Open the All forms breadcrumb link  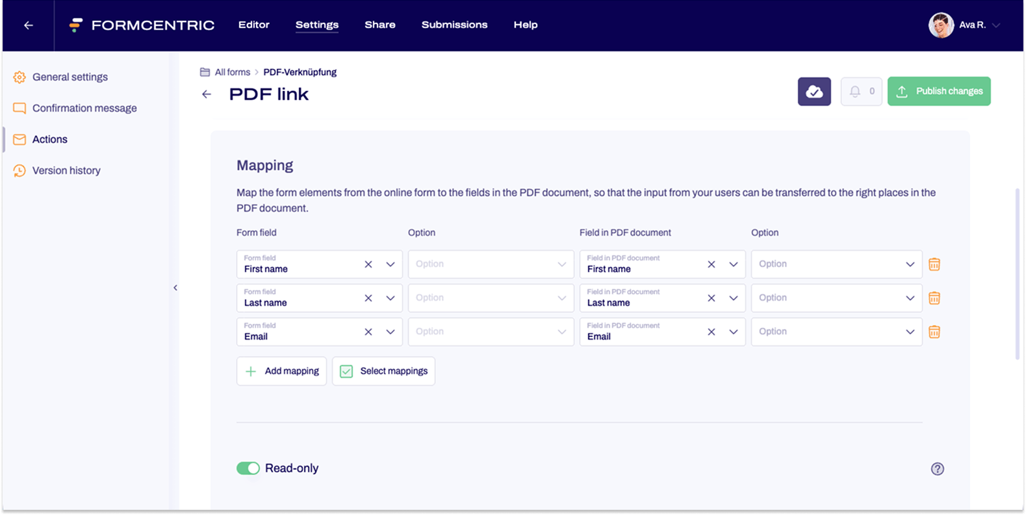[233, 72]
